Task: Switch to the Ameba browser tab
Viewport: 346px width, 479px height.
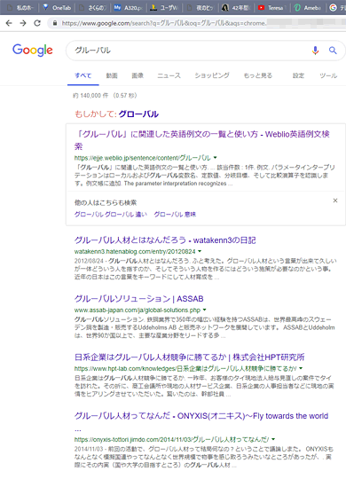Action: 308,8
